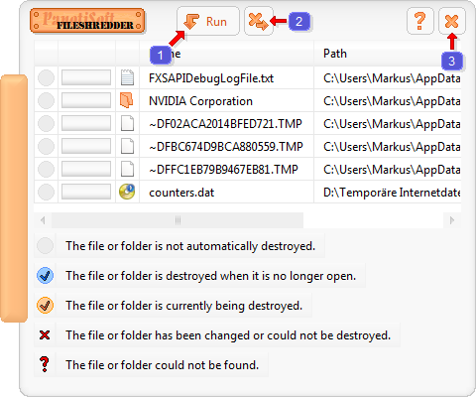Click the PanotiSoft FileShredder logo
Image resolution: width=476 pixels, height=397 pixels.
pyautogui.click(x=87, y=21)
